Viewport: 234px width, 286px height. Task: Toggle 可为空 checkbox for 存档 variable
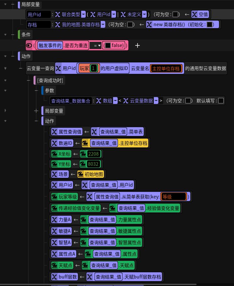pos(130,25)
